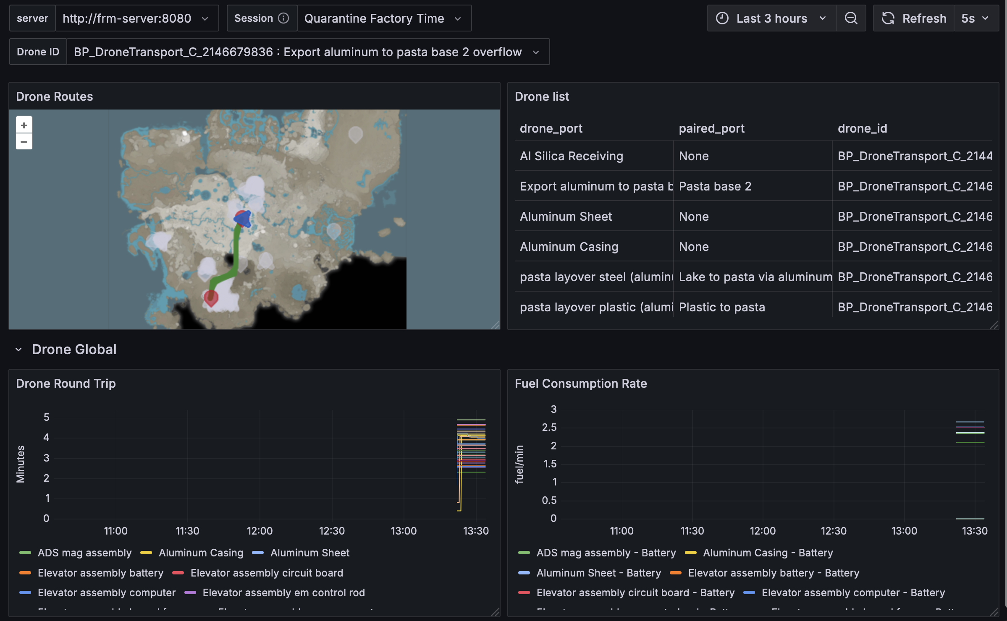Toggle Aluminum Casing - Battery series in Fuel legend
This screenshot has width=1007, height=621.
click(x=768, y=553)
